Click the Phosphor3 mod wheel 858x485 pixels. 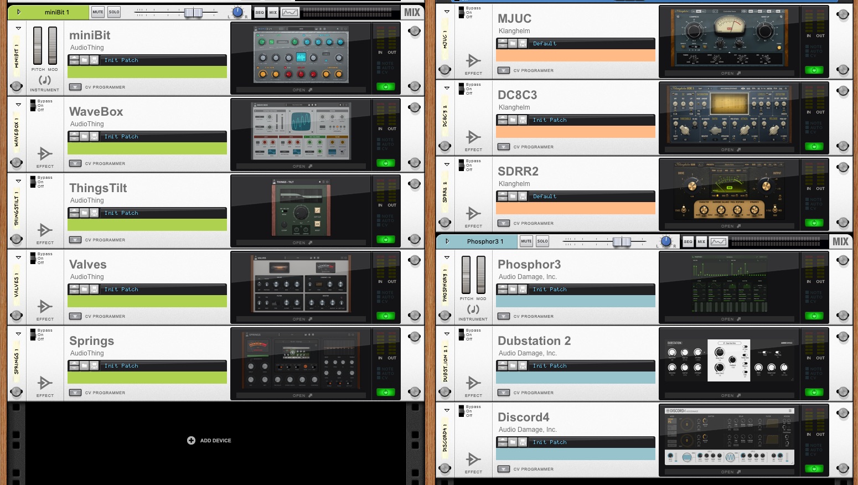[x=481, y=275]
